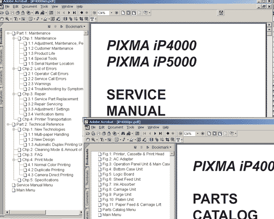
Task: Toggle continuous page layout in iP4000sm window
Action: (x=128, y=13)
